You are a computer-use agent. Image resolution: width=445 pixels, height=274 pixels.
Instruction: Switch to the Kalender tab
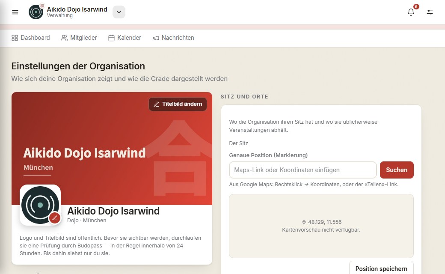125,38
